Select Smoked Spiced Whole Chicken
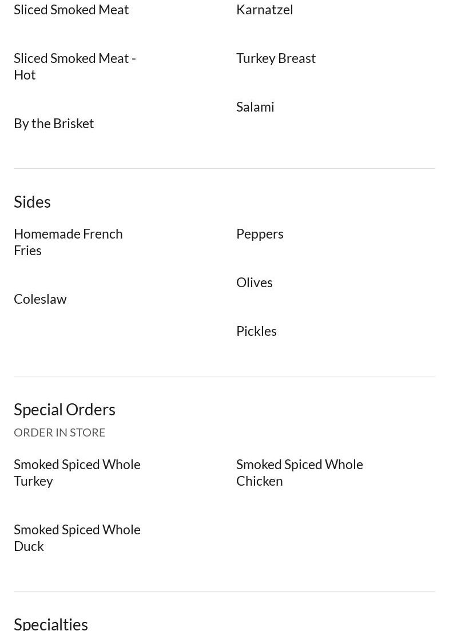The height and width of the screenshot is (631, 449). (x=299, y=473)
